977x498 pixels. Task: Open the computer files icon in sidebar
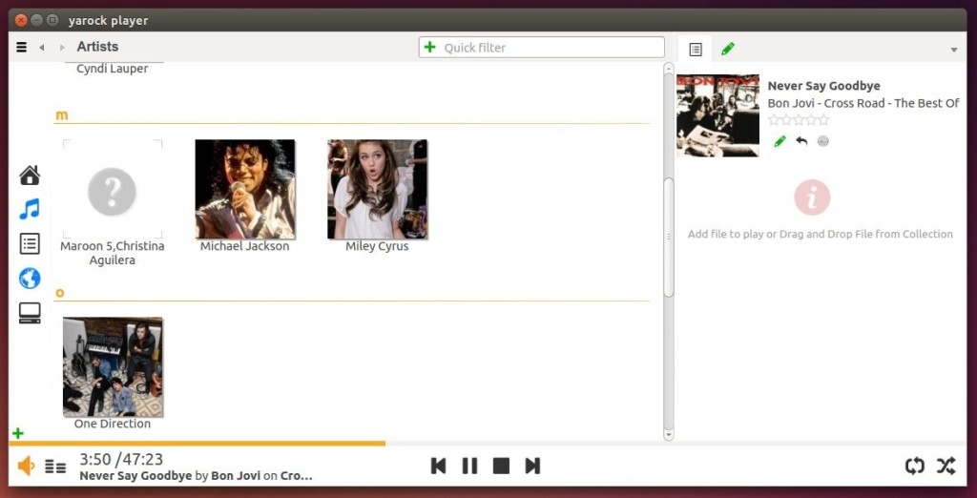point(30,313)
